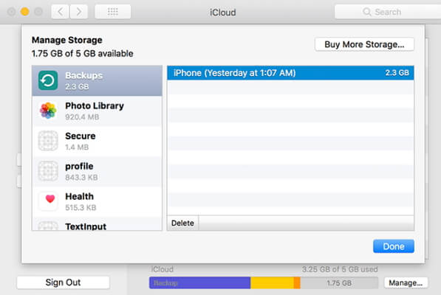
Task: Click the '3.25 GB of 5 GB used' label
Action: [x=340, y=269]
